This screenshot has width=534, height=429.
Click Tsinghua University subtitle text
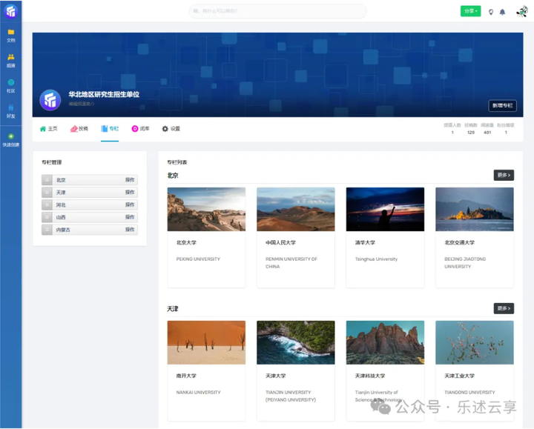tap(376, 259)
